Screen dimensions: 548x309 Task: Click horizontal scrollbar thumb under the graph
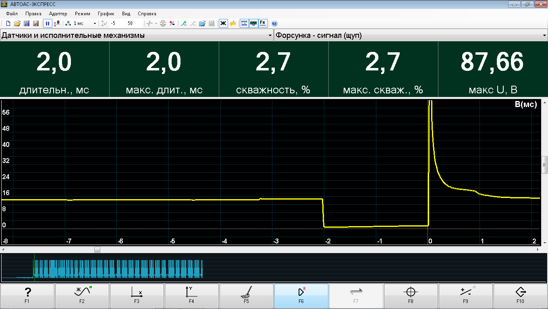pyautogui.click(x=97, y=250)
